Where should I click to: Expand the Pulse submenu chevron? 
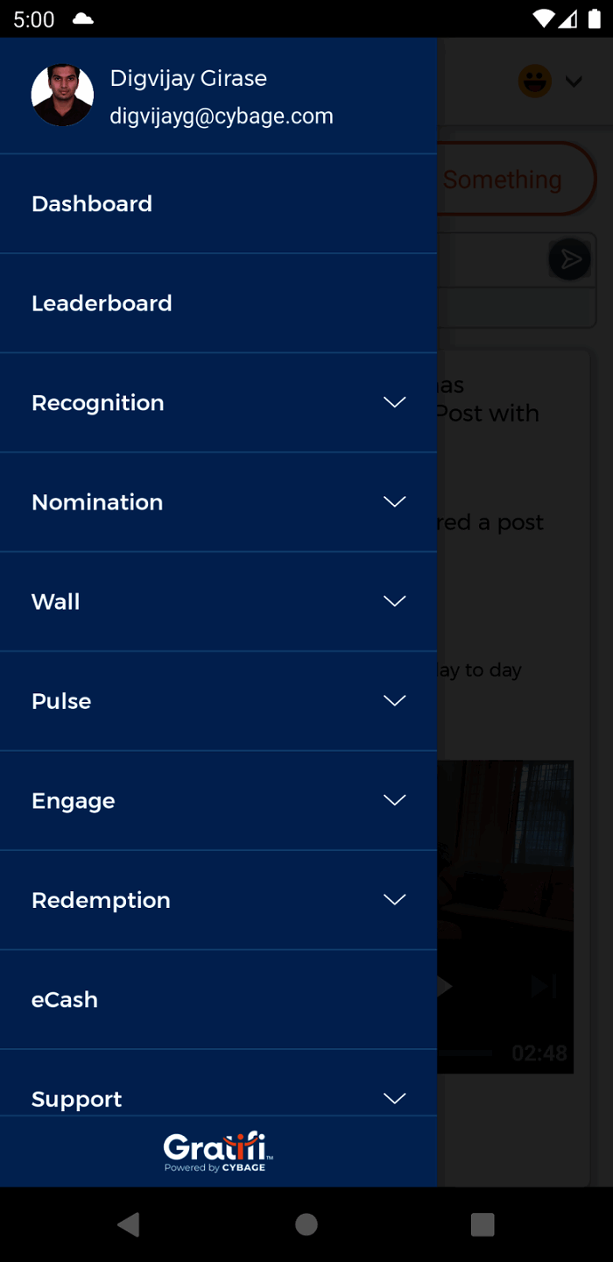[x=395, y=701]
